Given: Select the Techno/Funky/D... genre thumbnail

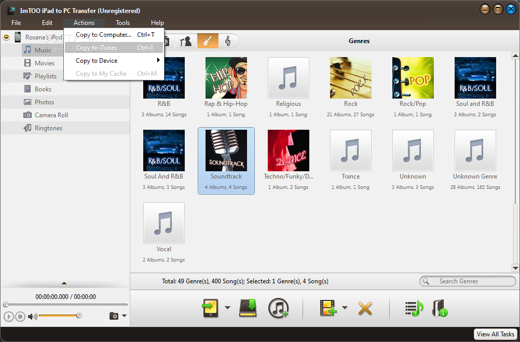Looking at the screenshot, I should click(288, 151).
